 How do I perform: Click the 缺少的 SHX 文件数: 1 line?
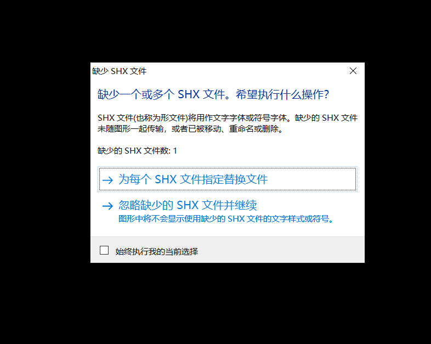pyautogui.click(x=137, y=151)
